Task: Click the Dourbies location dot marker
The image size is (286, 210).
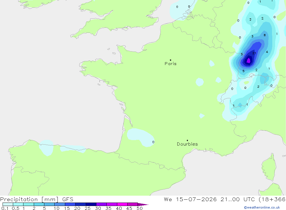Action: [187, 140]
